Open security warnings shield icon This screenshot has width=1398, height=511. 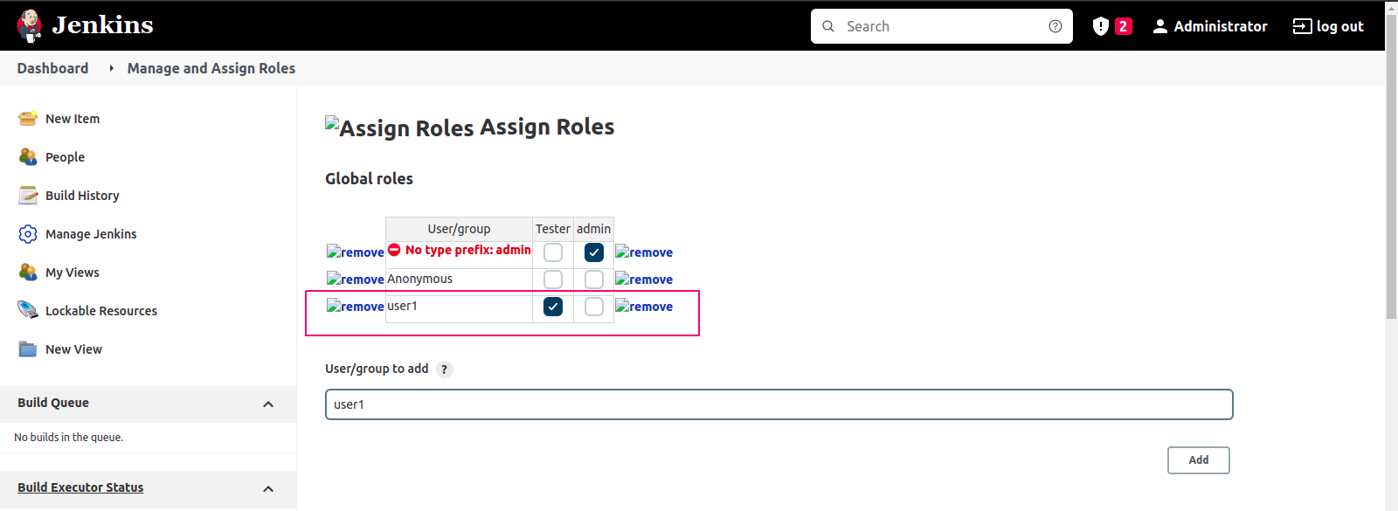[1101, 26]
